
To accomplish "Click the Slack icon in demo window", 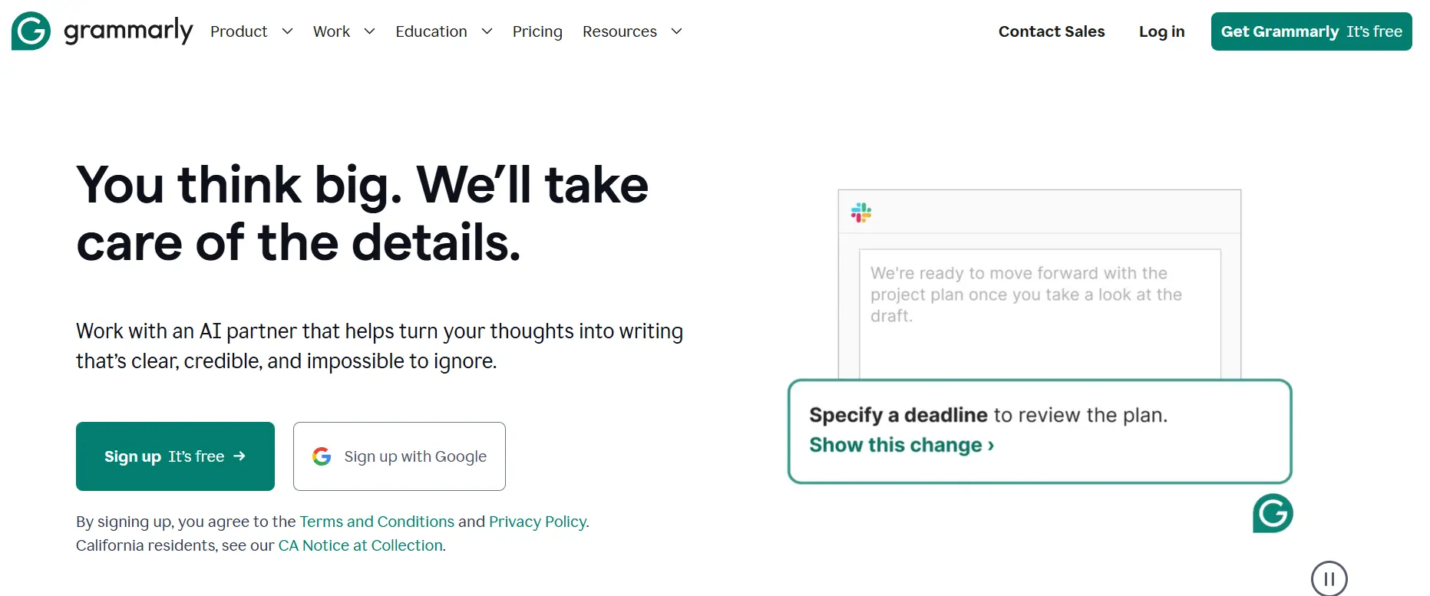I will [x=861, y=212].
